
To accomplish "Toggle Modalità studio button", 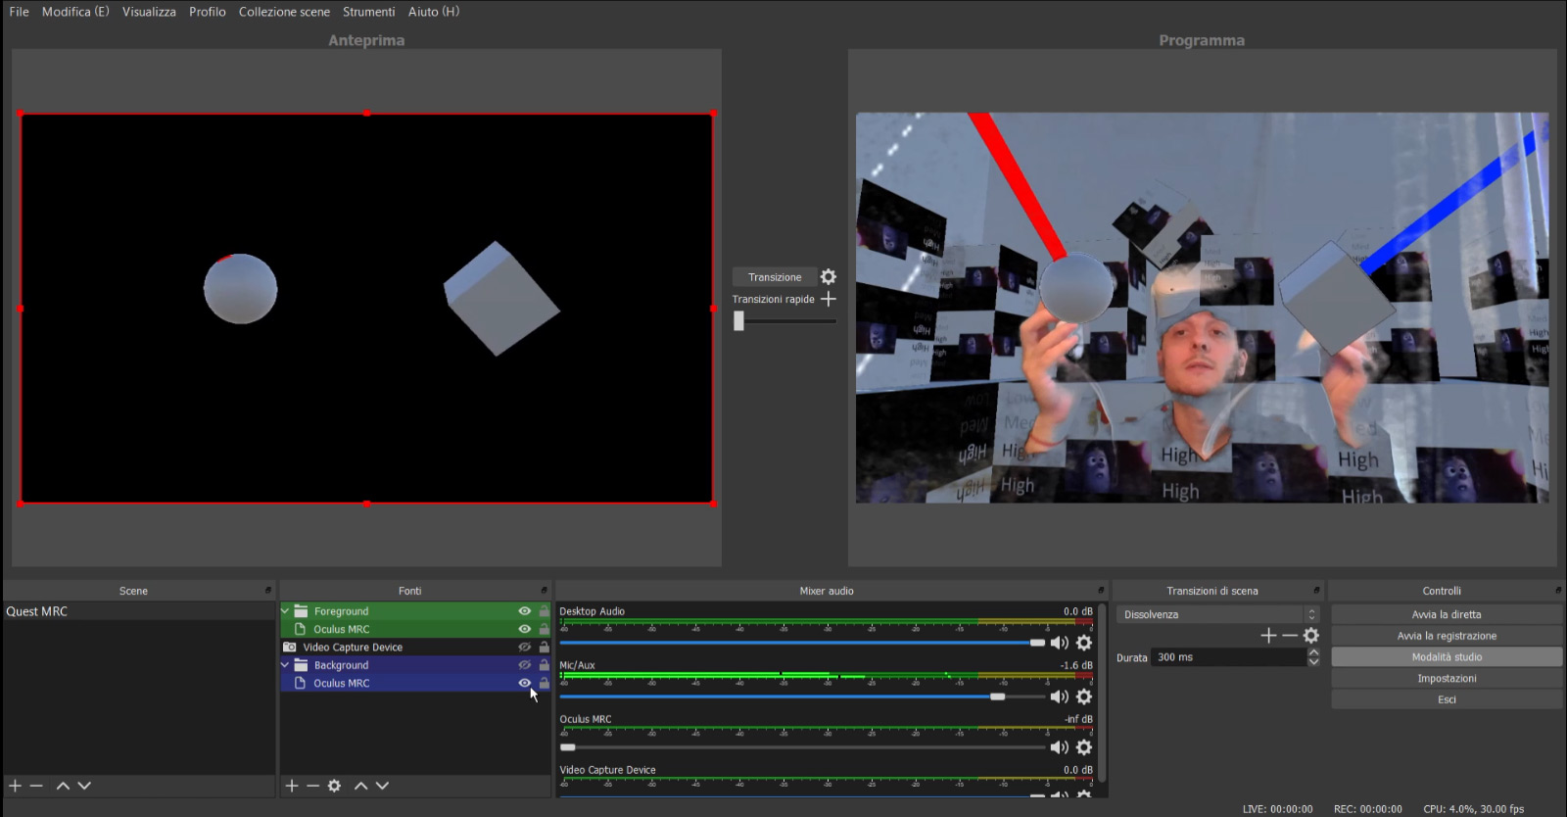I will click(x=1447, y=657).
